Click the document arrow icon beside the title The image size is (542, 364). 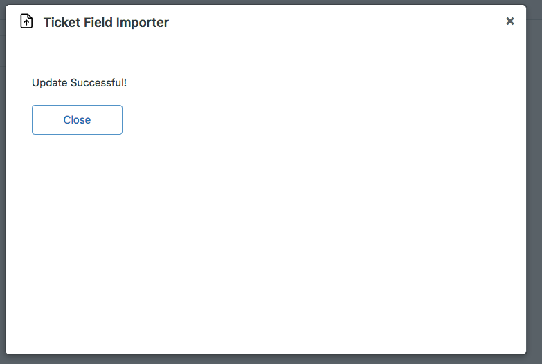pos(26,21)
